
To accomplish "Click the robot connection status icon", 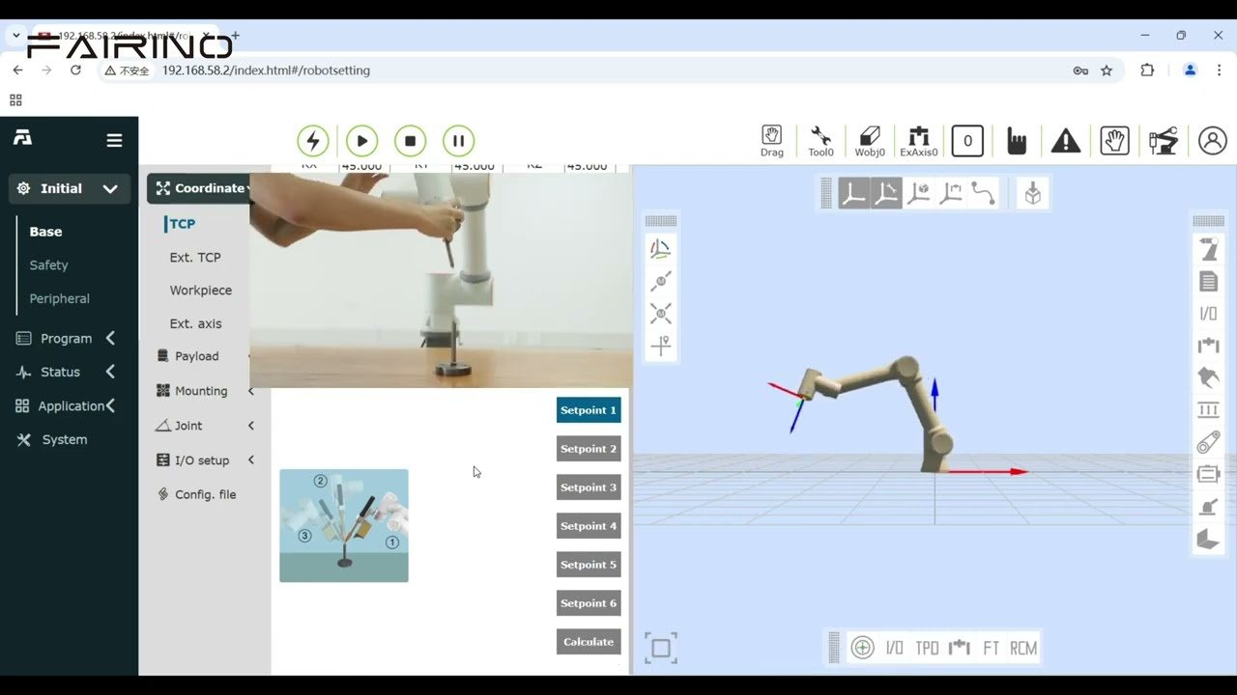I will [1164, 141].
